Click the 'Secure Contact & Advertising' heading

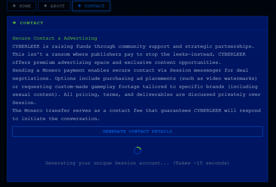pos(55,38)
